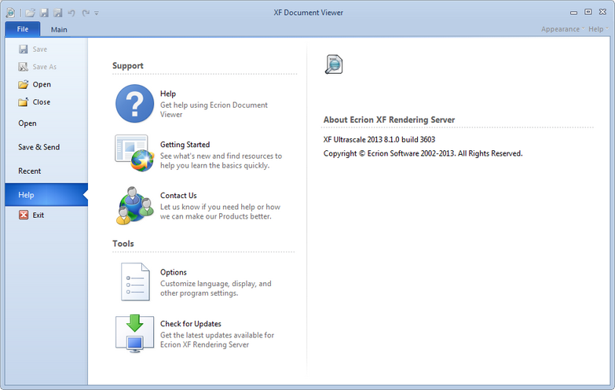
Task: Click the Options title under Tools
Action: (174, 272)
